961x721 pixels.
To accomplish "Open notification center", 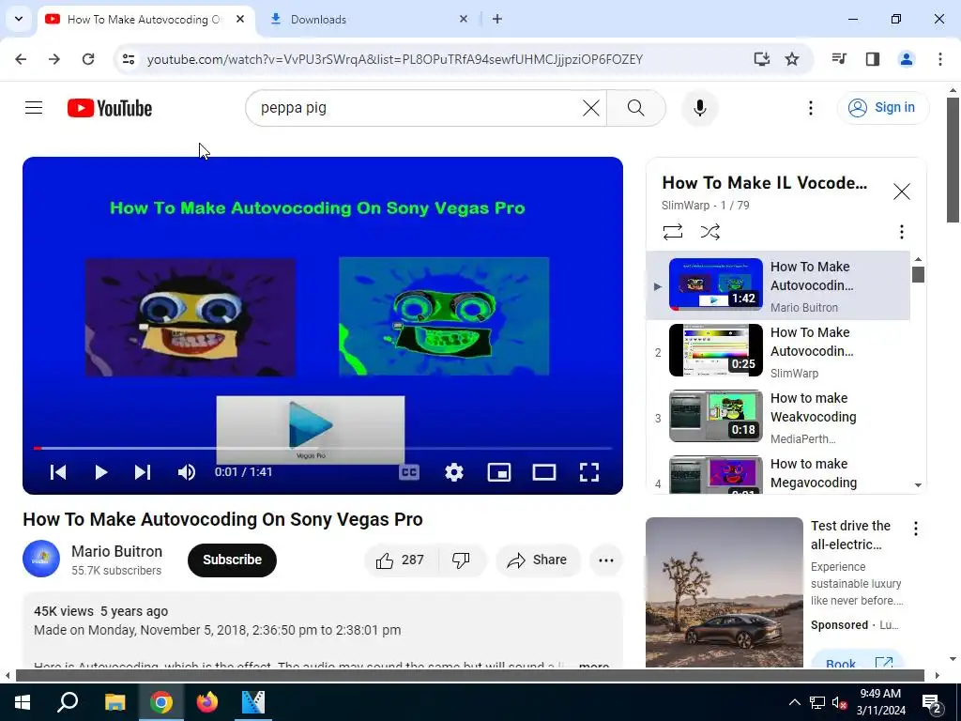I will coord(932,703).
